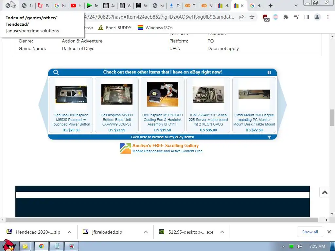
Task: Open the Extensions puzzle-piece menu
Action: coord(286,17)
